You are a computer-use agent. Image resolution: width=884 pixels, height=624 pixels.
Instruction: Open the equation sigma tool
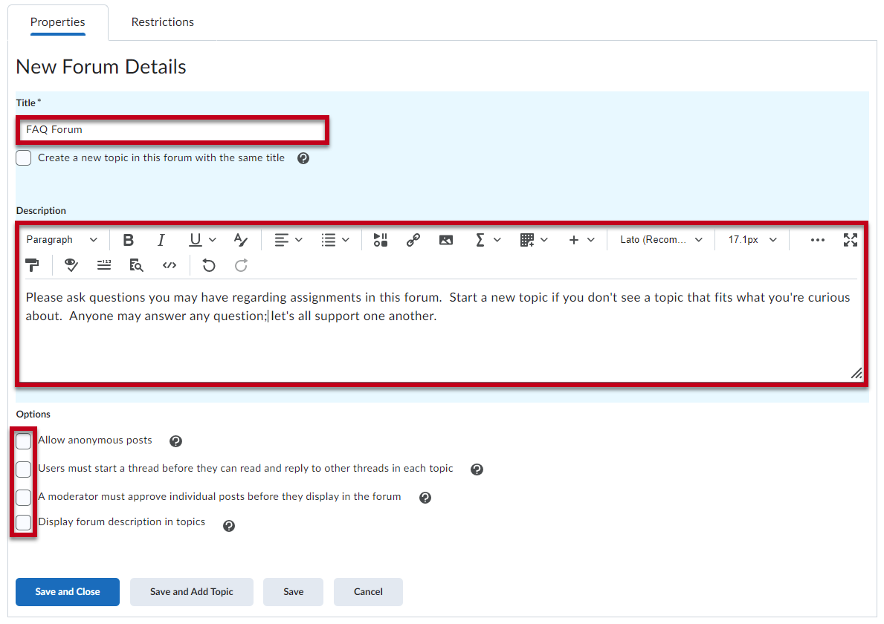pos(480,240)
